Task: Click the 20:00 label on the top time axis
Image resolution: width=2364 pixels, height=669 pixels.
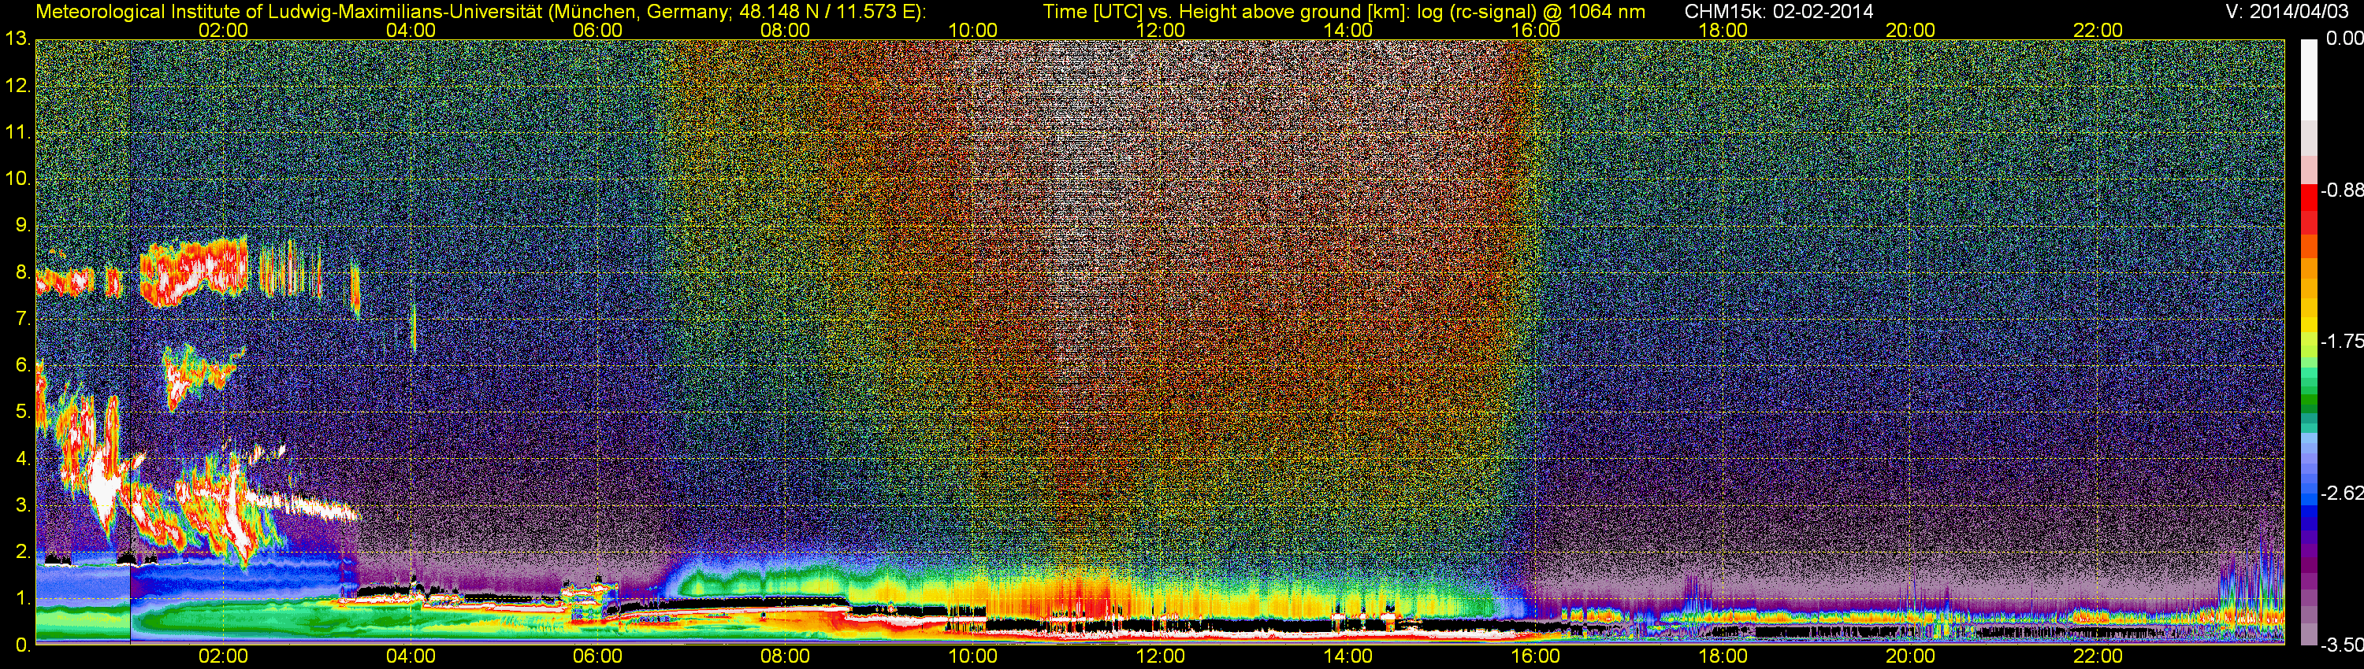Action: (1911, 30)
